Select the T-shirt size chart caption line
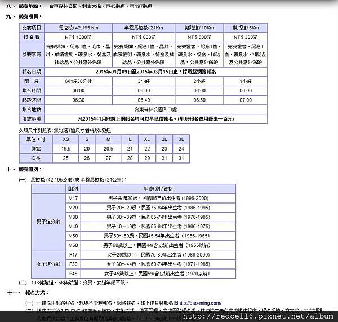This screenshot has height=322, width=338. click(x=65, y=130)
